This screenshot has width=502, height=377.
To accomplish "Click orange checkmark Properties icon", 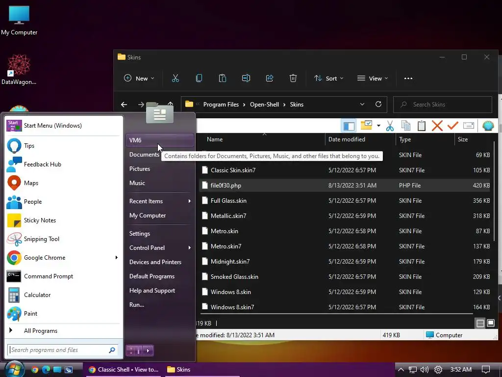I will (x=452, y=125).
